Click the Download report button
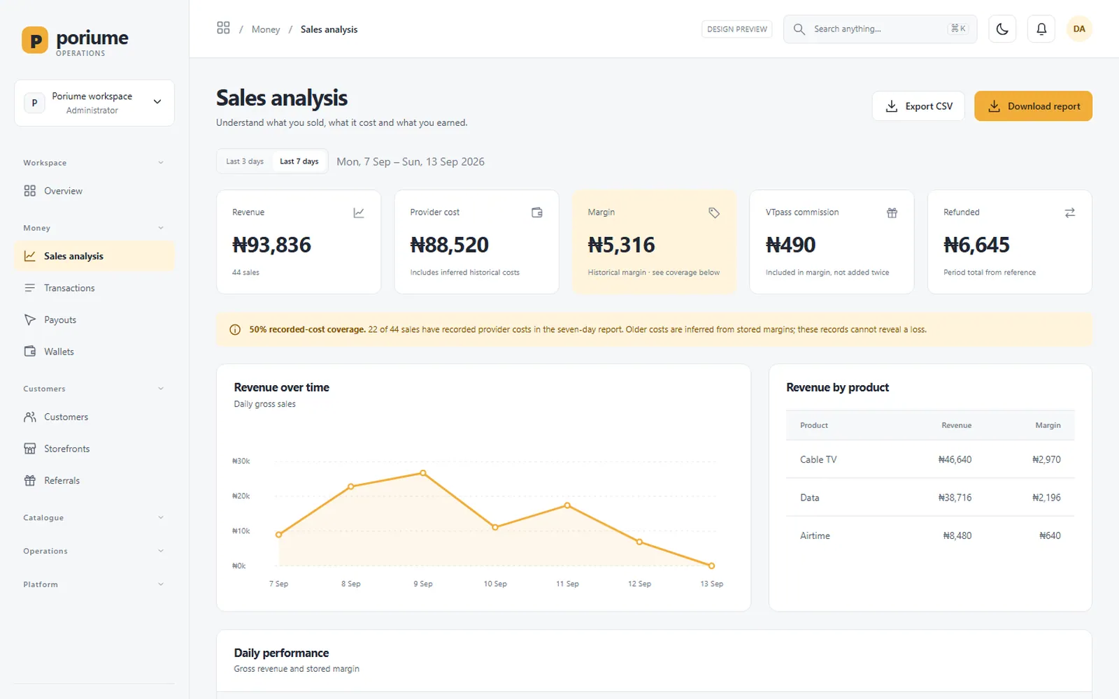1119x699 pixels. click(1033, 106)
